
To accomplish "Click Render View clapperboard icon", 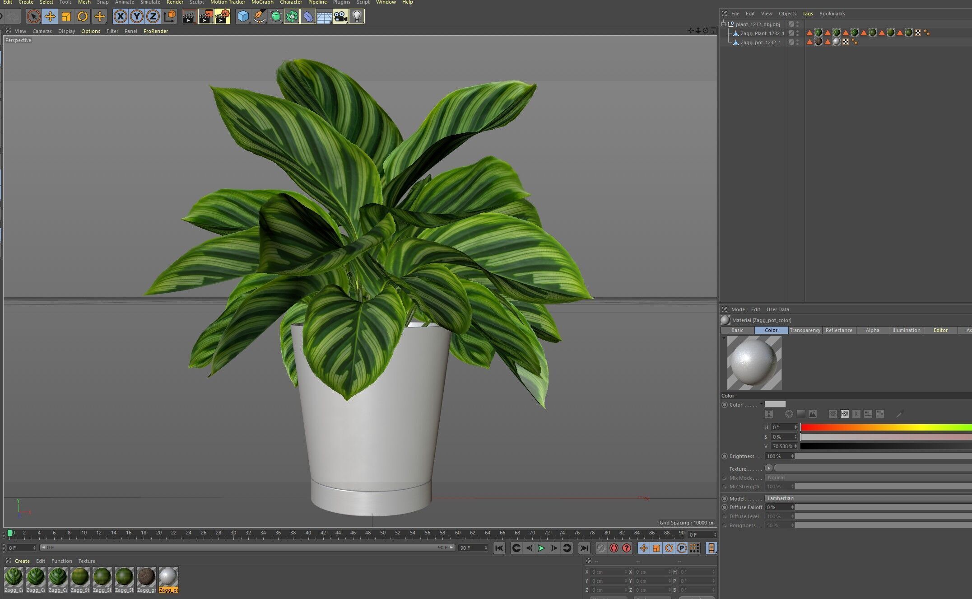I will (189, 17).
